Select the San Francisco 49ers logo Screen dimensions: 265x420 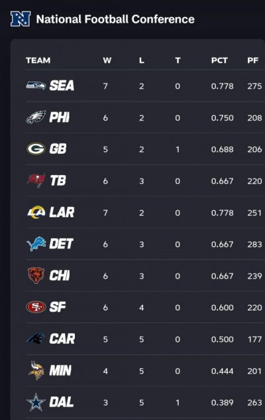point(36,307)
